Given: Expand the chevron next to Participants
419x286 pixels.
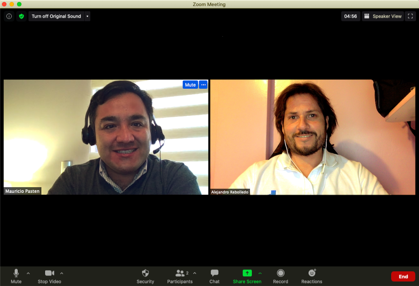Looking at the screenshot, I should 195,273.
